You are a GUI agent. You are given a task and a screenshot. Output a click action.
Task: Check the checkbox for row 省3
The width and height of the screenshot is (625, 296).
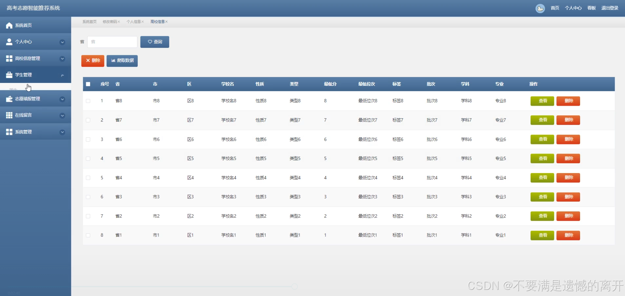point(88,197)
